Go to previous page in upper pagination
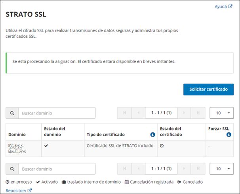The image size is (240, 194). click(138, 113)
